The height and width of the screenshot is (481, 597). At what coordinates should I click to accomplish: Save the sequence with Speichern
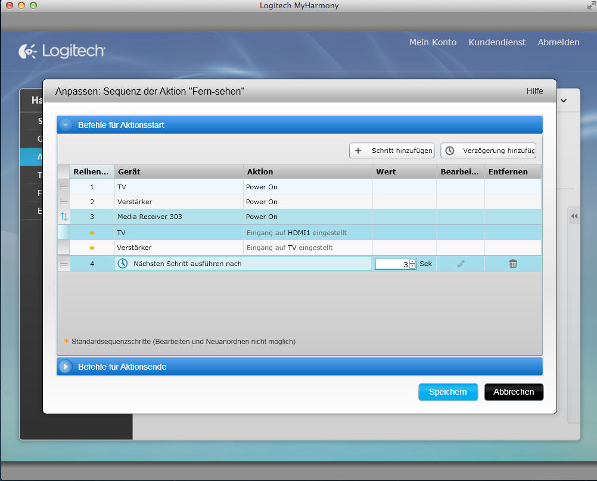tap(448, 392)
